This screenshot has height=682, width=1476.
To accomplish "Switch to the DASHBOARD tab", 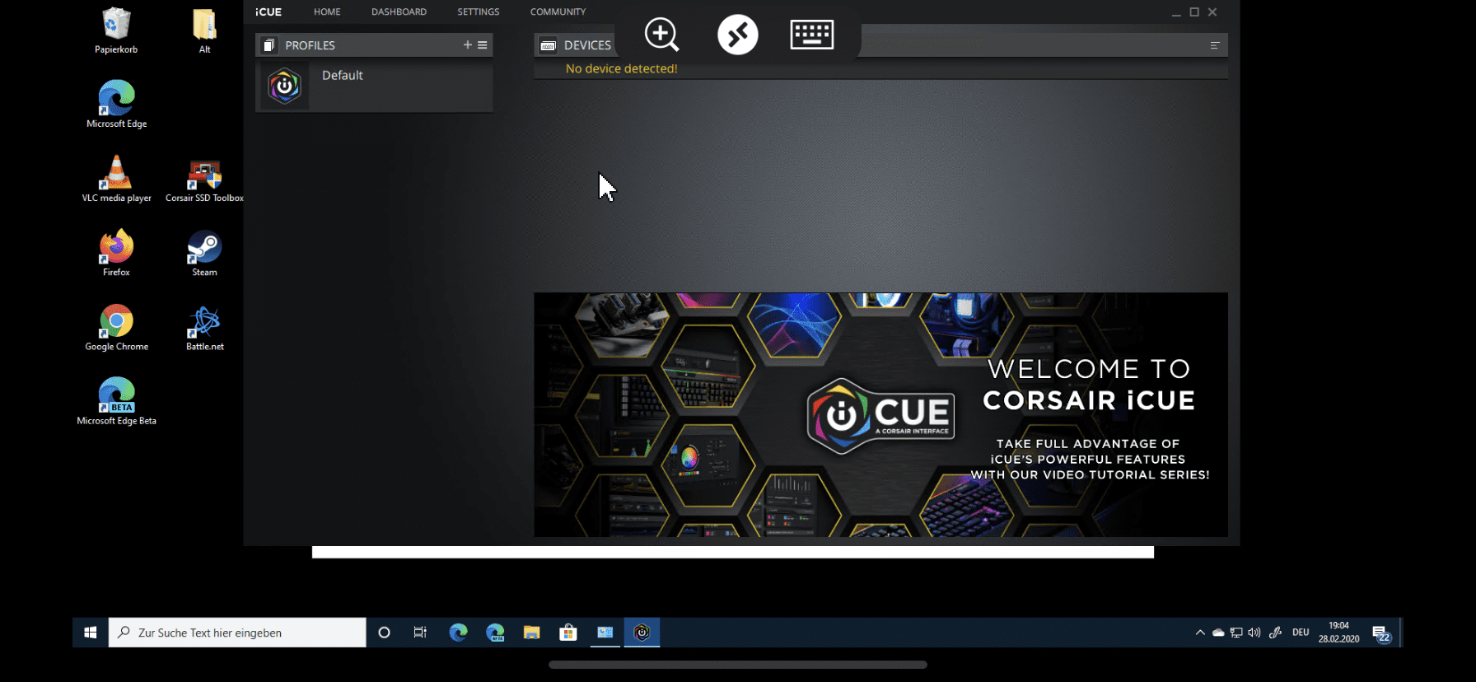I will 399,12.
